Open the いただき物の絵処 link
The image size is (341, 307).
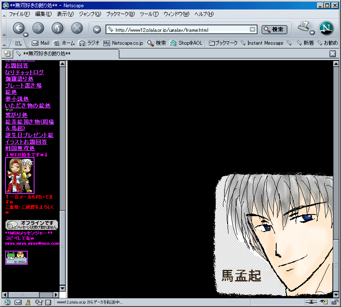28,105
